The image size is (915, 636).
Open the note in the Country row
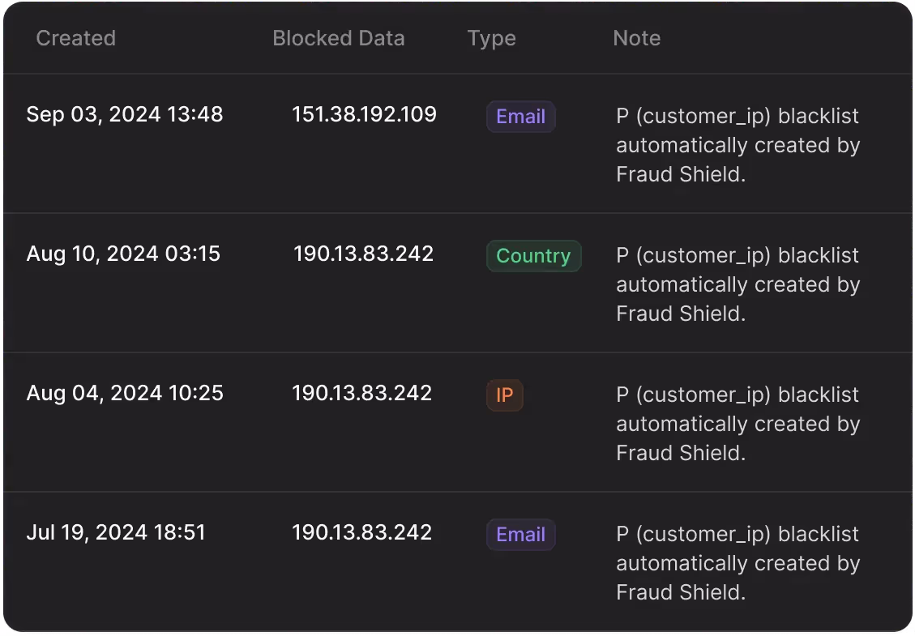click(x=737, y=285)
